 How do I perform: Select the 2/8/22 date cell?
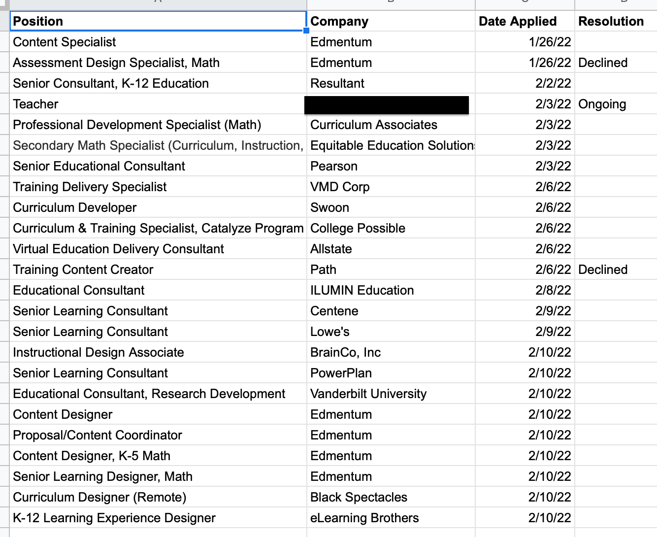tap(525, 290)
